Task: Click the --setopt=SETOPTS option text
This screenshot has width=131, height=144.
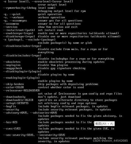Action: [16, 103]
